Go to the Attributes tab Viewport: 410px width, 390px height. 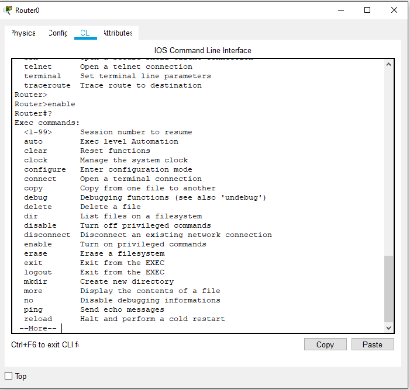(118, 33)
